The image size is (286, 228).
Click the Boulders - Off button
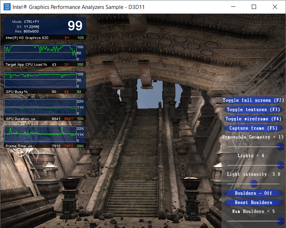(x=253, y=193)
